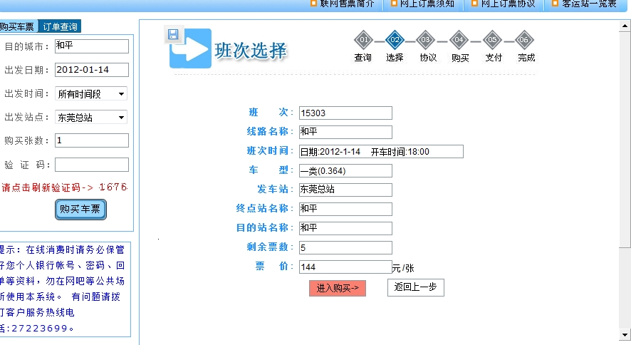Open the 出发时间 dropdown
631x345 pixels.
pos(91,94)
